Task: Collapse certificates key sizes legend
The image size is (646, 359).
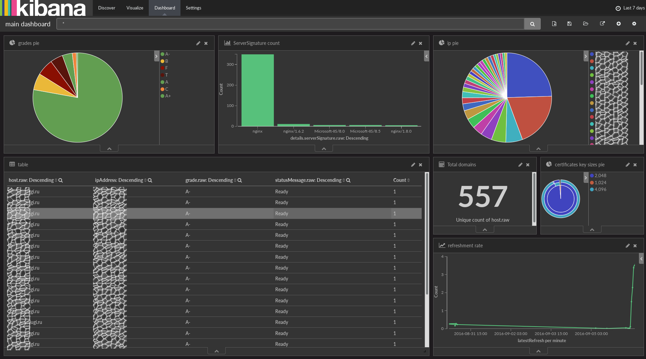Action: click(586, 177)
